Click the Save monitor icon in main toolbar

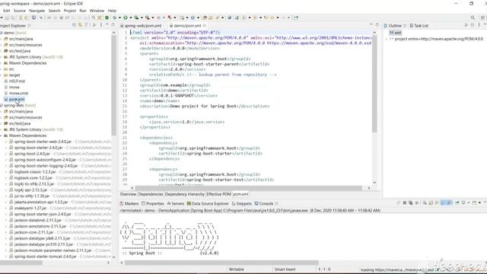[33, 18]
